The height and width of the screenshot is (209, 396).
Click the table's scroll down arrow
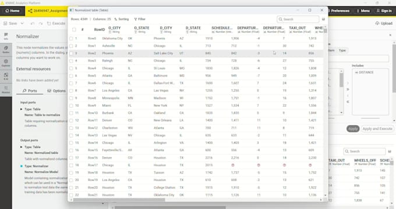[326, 195]
